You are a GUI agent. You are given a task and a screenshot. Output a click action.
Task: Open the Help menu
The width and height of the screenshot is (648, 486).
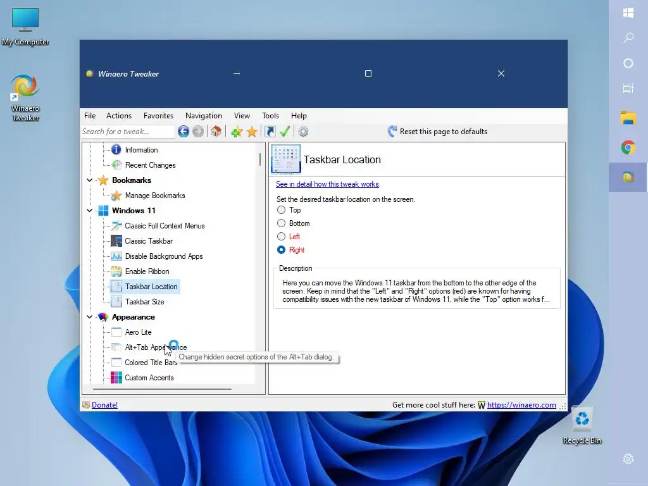(x=299, y=116)
